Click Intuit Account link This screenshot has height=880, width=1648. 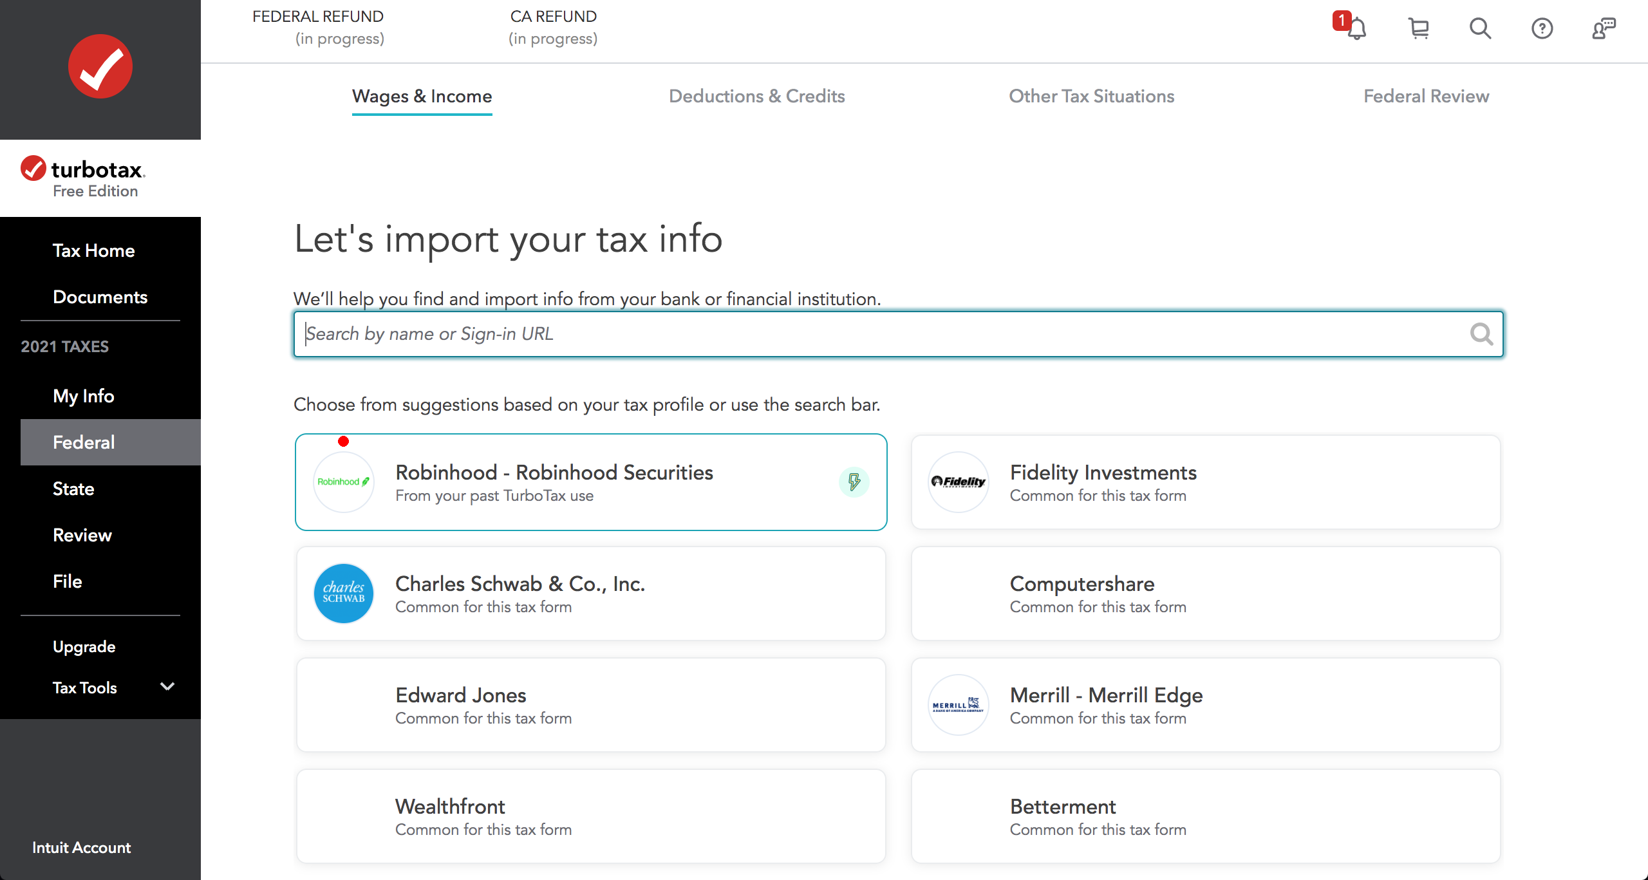click(x=81, y=847)
